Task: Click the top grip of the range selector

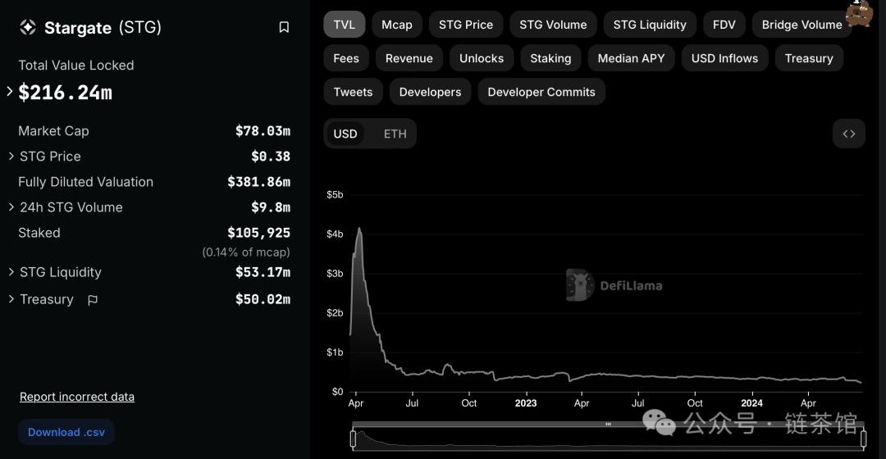Action: click(x=608, y=424)
